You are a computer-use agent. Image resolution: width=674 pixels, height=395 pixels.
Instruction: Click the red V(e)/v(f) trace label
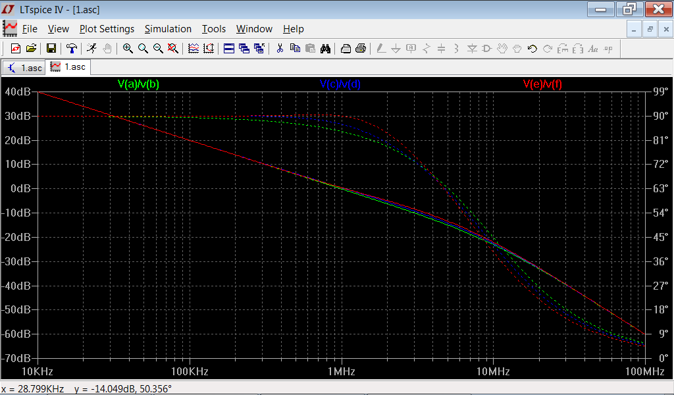(x=542, y=84)
